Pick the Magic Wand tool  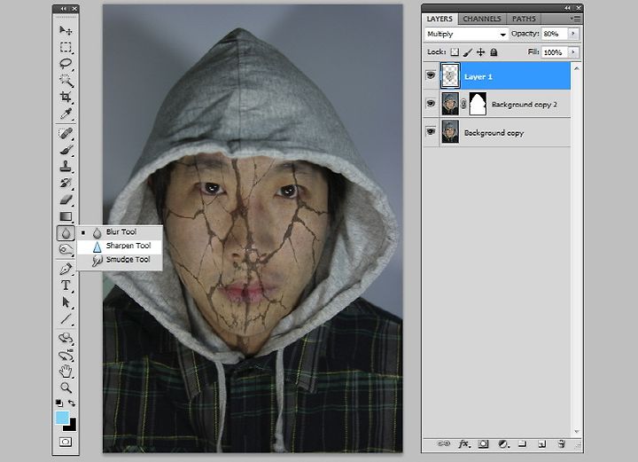tap(66, 81)
